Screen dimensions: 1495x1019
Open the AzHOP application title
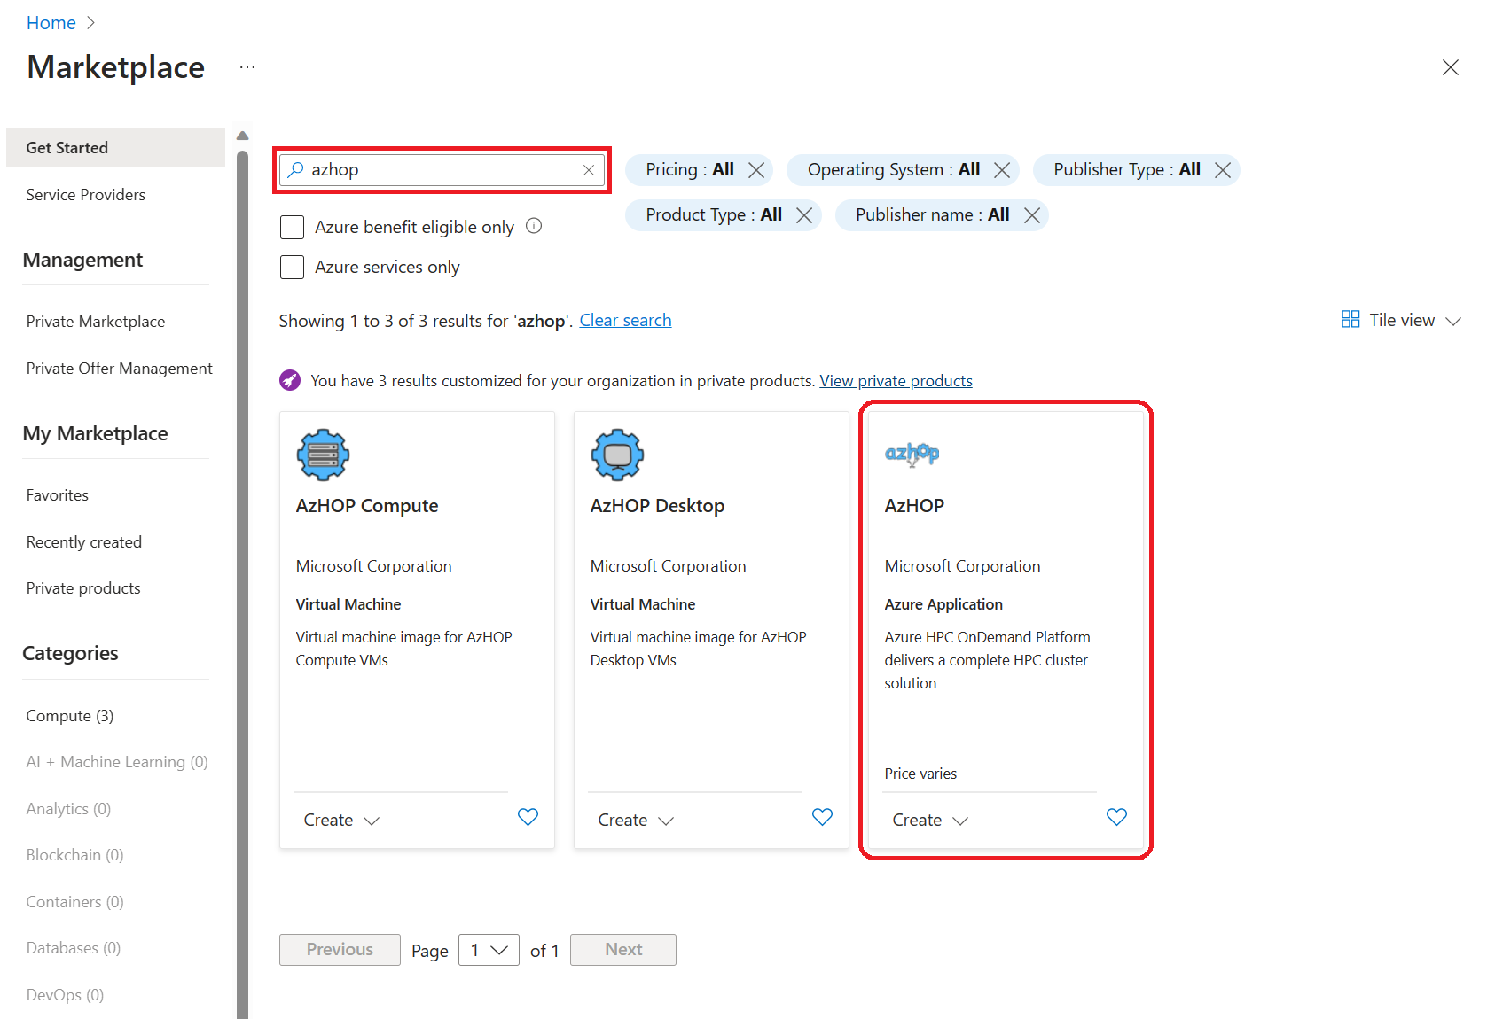pyautogui.click(x=914, y=506)
